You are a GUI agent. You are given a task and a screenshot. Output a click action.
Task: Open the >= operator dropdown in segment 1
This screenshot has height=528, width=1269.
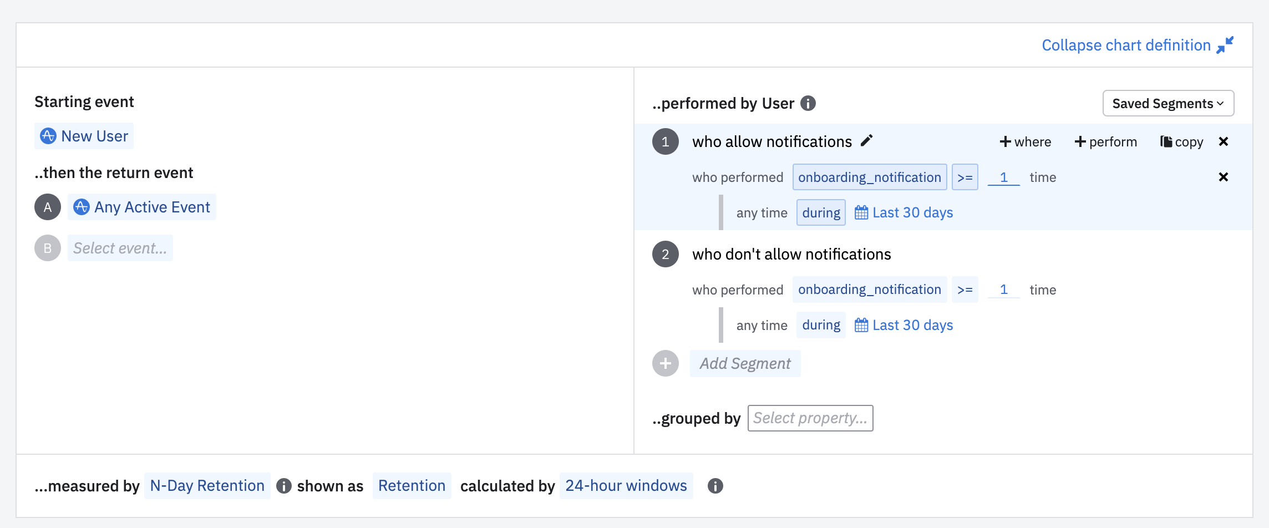coord(965,177)
